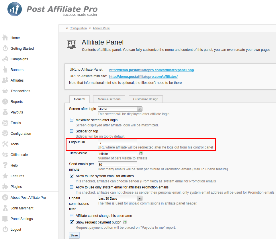Screen dimensions: 276x239
Task: Click the Campaigns megaphone icon in sidebar
Action: click(x=5, y=59)
